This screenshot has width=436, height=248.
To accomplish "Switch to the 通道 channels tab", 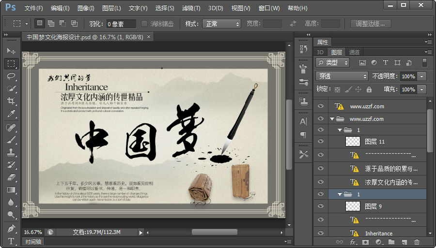I will 354,52.
